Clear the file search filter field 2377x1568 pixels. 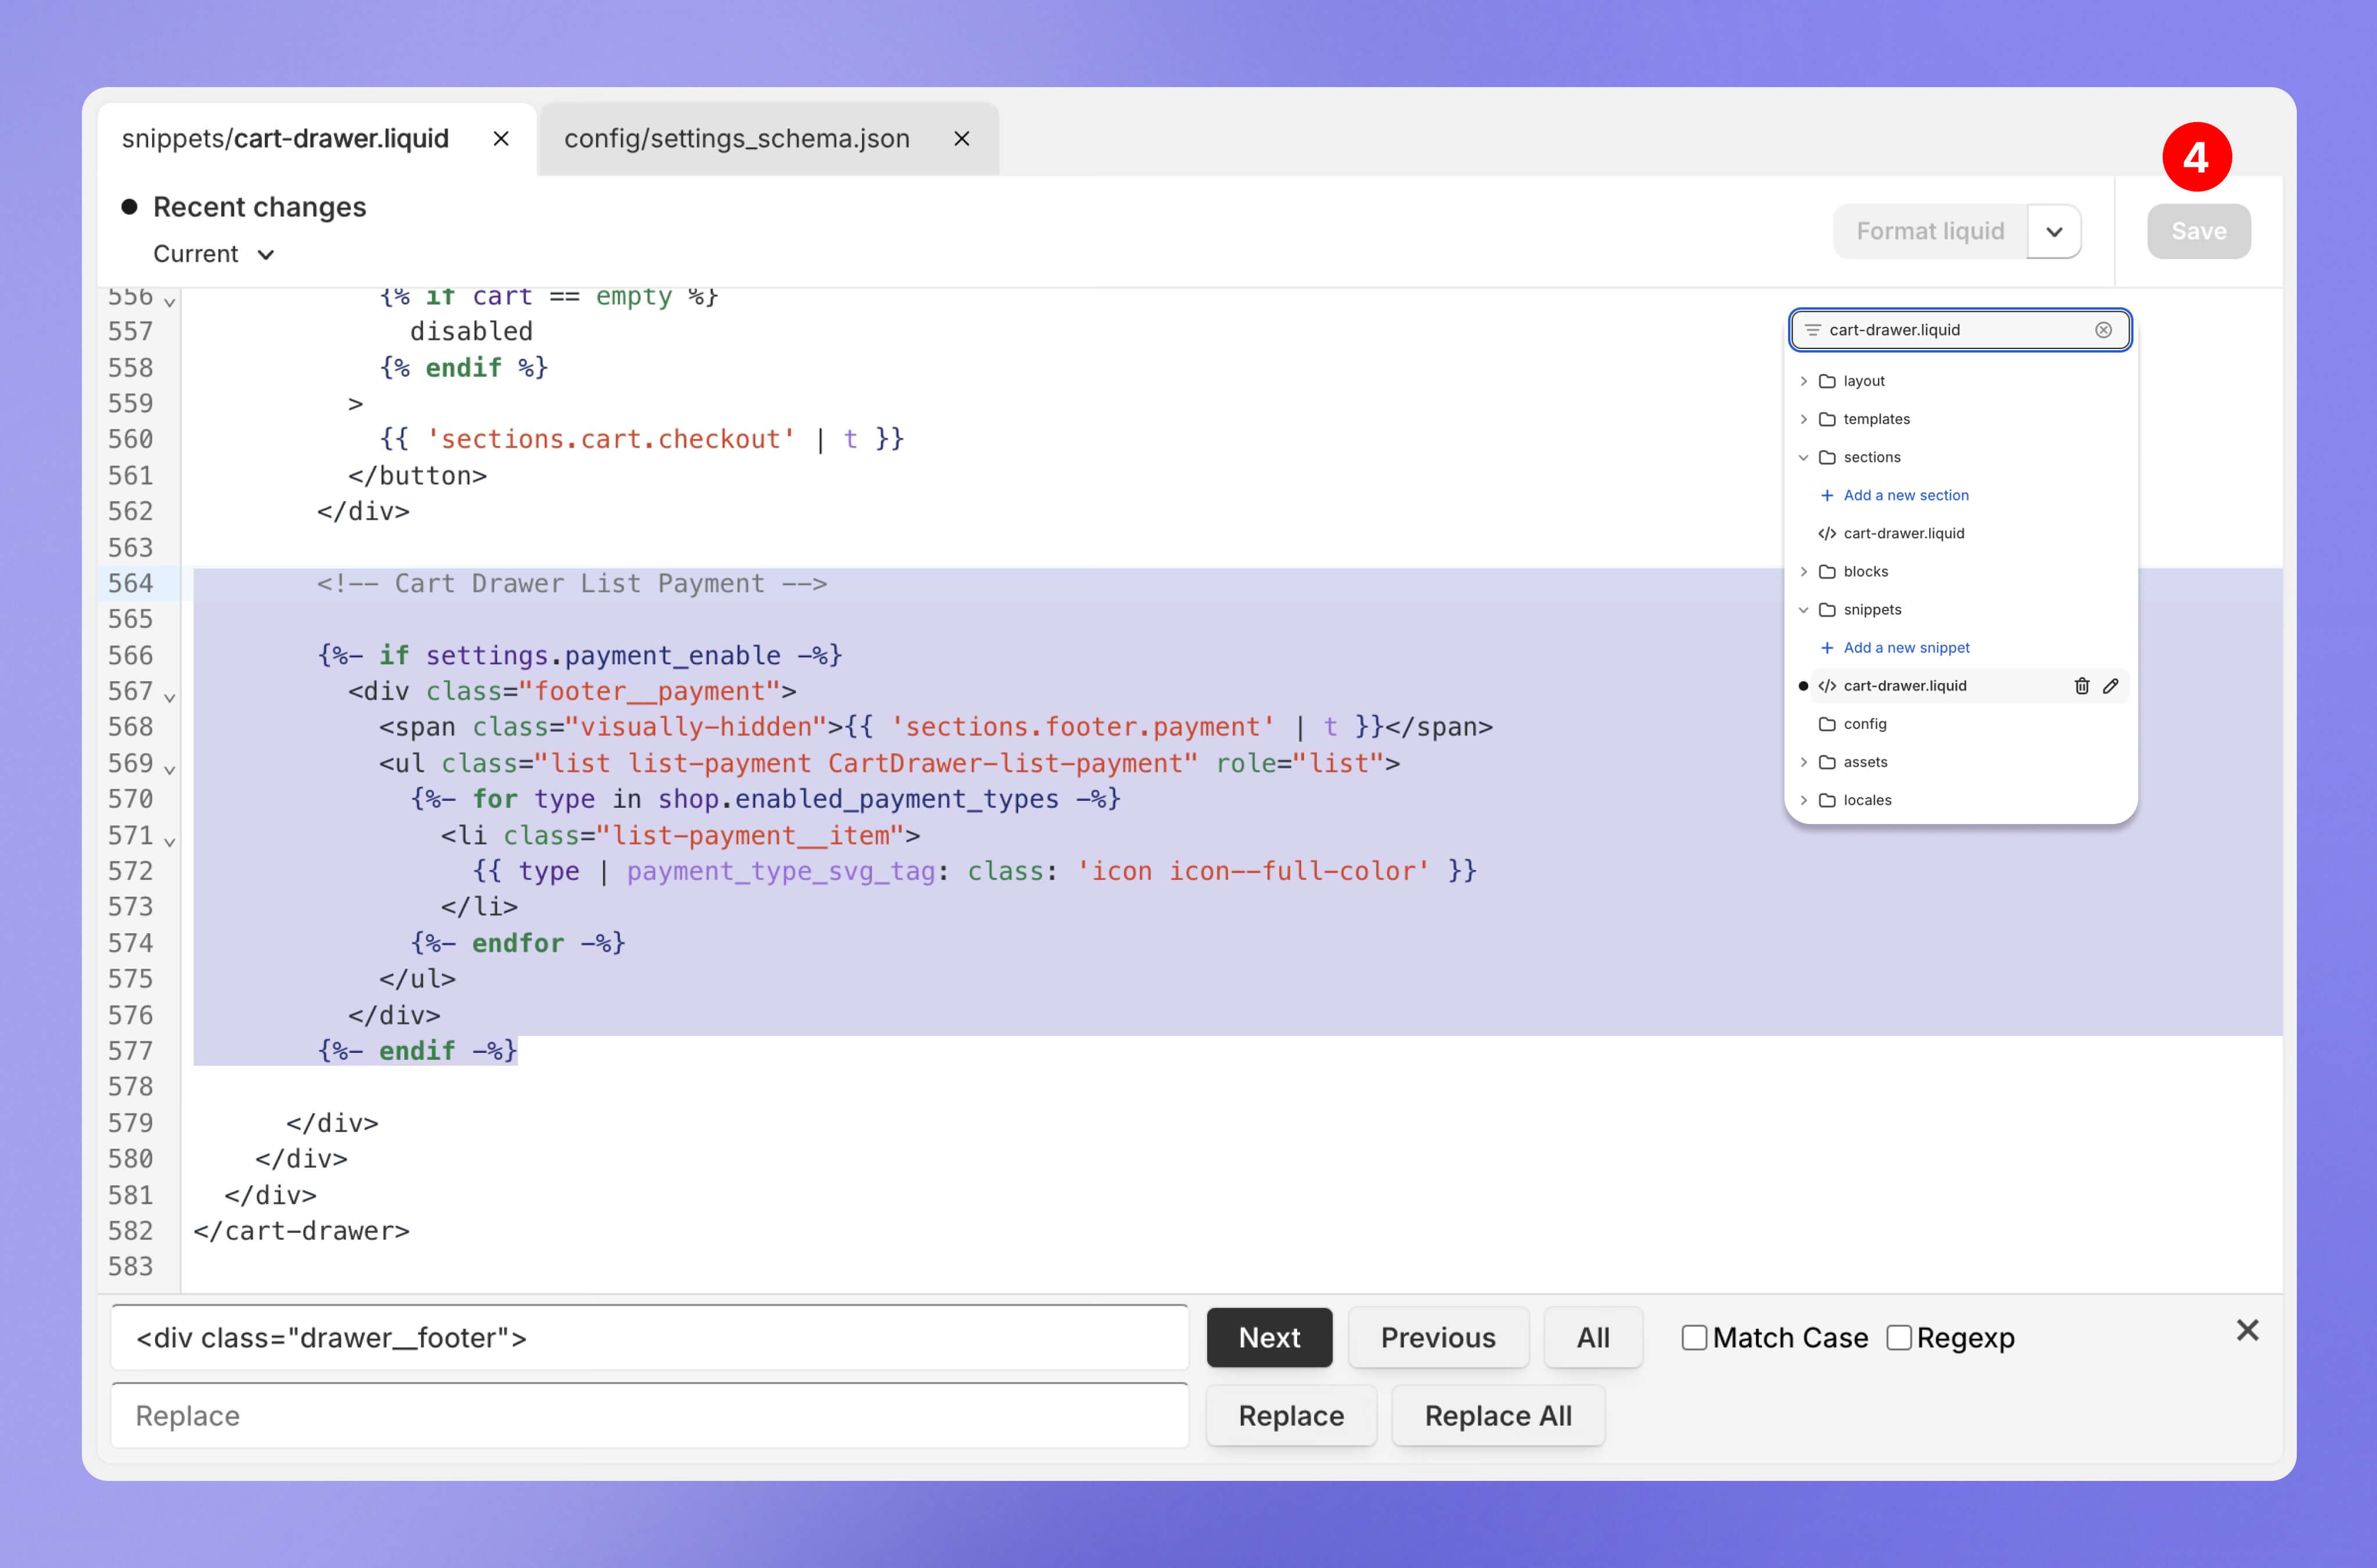[x=2103, y=330]
